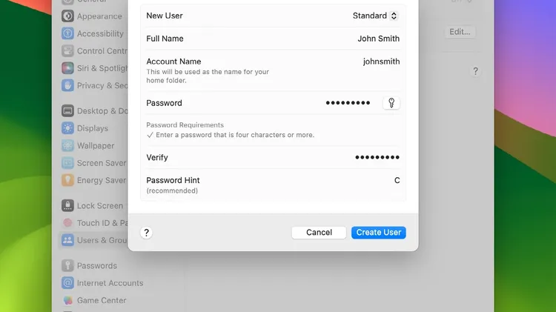Image resolution: width=556 pixels, height=312 pixels.
Task: Click the Verify password field
Action: coord(273,157)
